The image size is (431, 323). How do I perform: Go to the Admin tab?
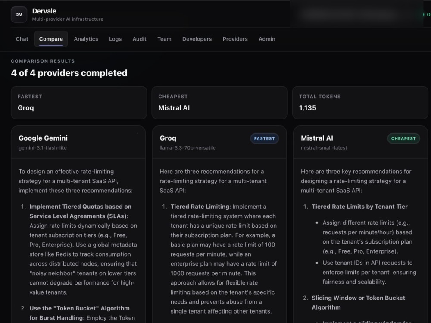point(267,39)
